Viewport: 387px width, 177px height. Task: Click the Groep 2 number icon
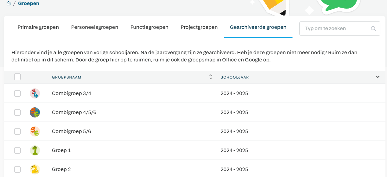click(35, 169)
